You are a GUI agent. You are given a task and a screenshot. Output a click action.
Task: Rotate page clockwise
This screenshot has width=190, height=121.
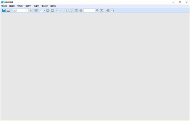(x=52, y=10)
